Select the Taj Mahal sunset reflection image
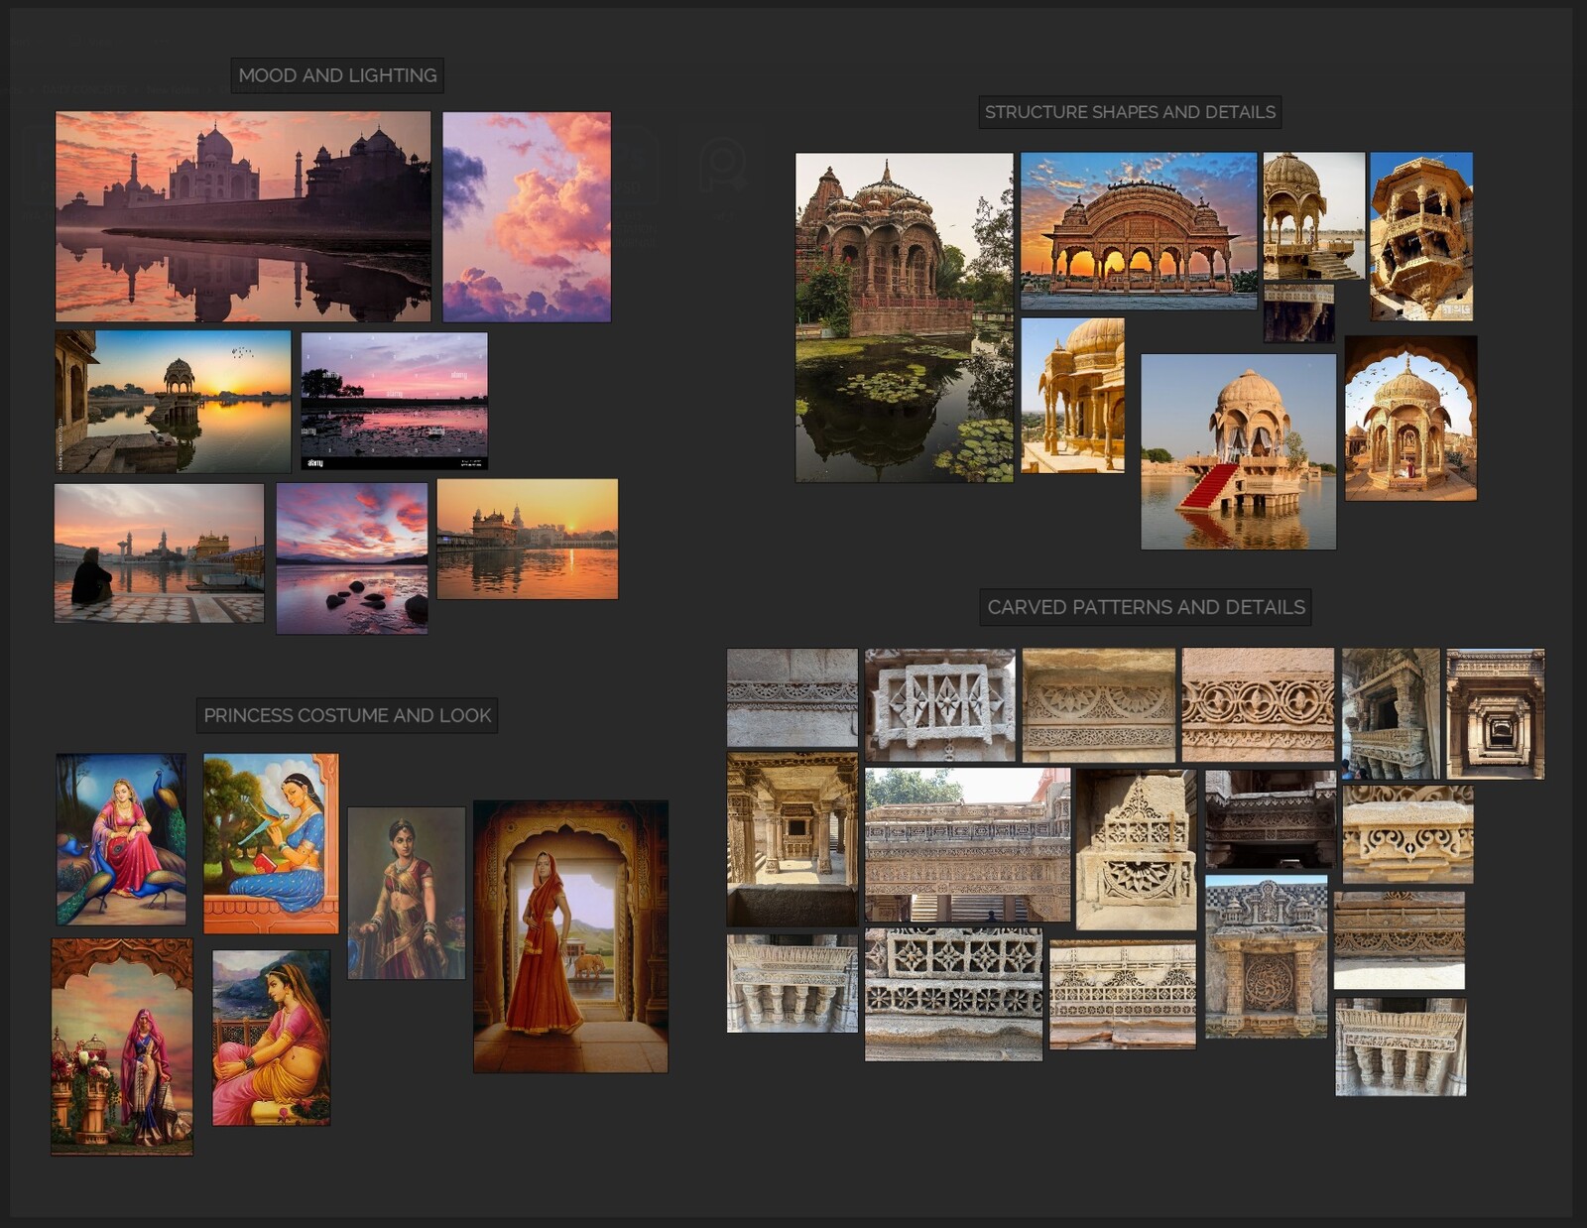Screen dimensions: 1587x1228 click(243, 216)
